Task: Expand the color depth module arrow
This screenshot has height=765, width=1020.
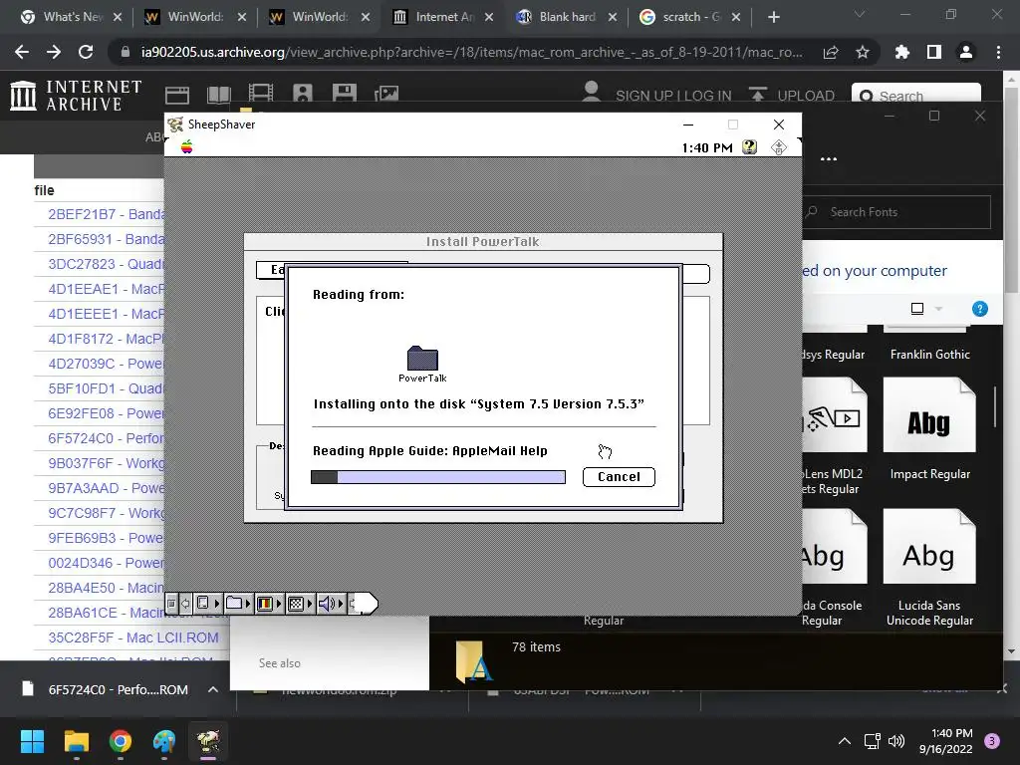Action: [279, 603]
